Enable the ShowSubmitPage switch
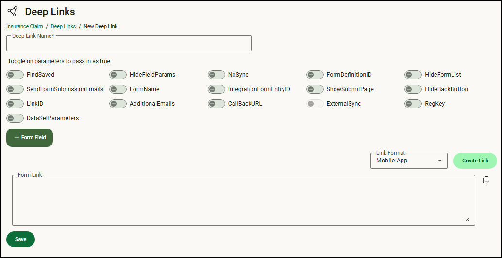Image resolution: width=502 pixels, height=258 pixels. pos(315,89)
